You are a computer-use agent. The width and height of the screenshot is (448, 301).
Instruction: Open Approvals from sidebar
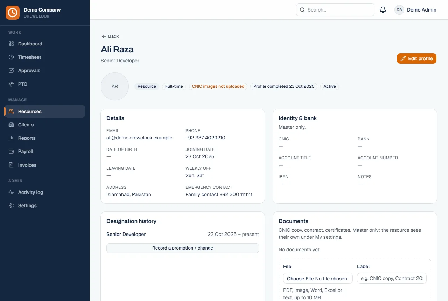coord(45,70)
